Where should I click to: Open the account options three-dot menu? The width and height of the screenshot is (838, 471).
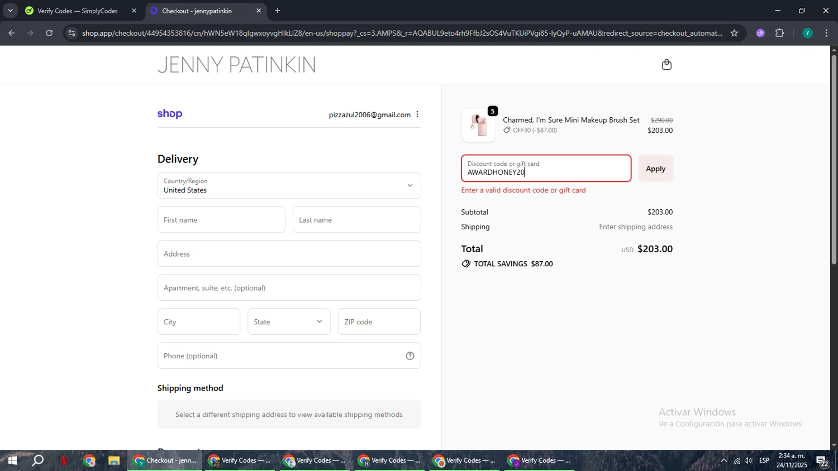[417, 114]
